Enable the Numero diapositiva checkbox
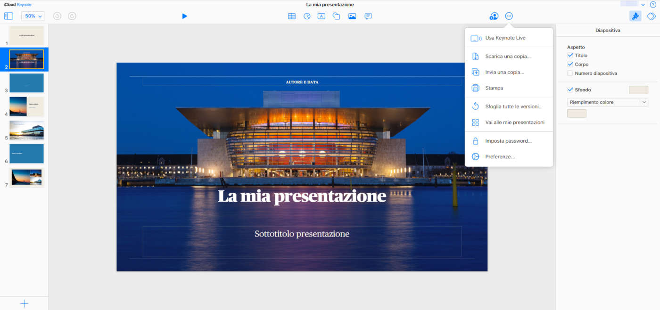 (569, 73)
